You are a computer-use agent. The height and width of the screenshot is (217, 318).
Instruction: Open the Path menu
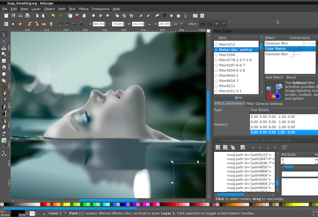coord(62,9)
